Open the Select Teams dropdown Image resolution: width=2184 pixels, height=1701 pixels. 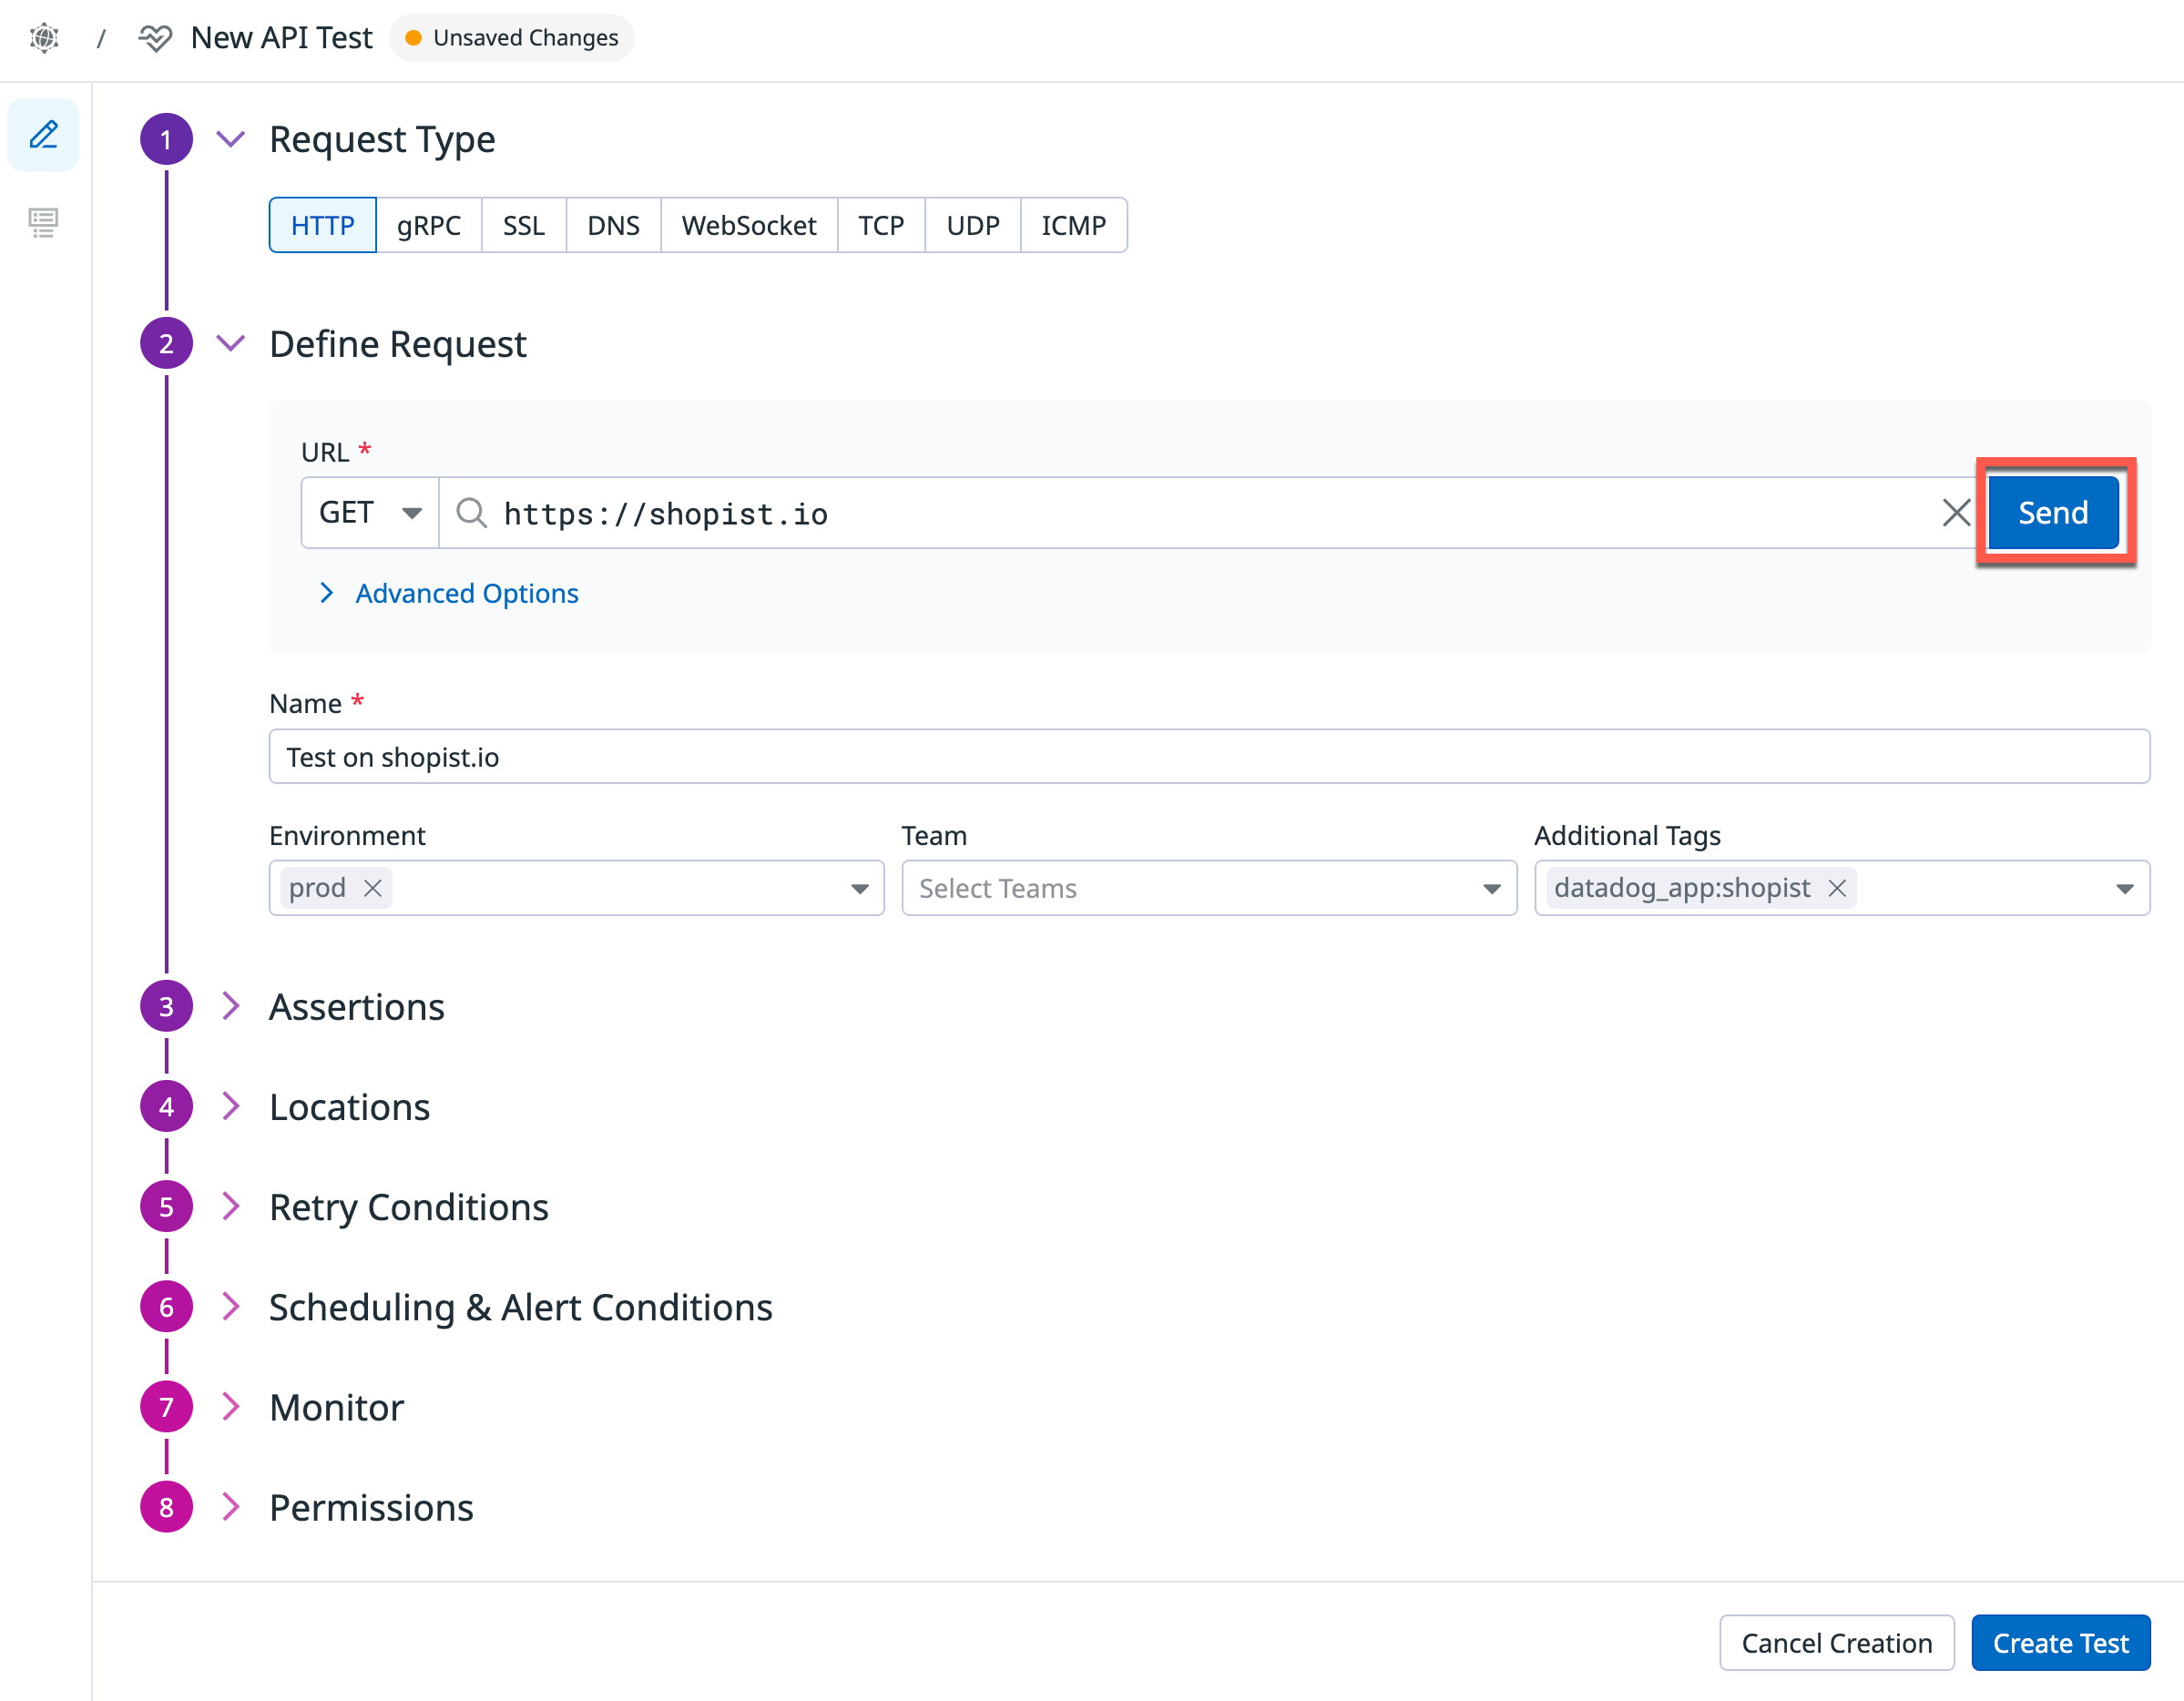pos(1208,888)
